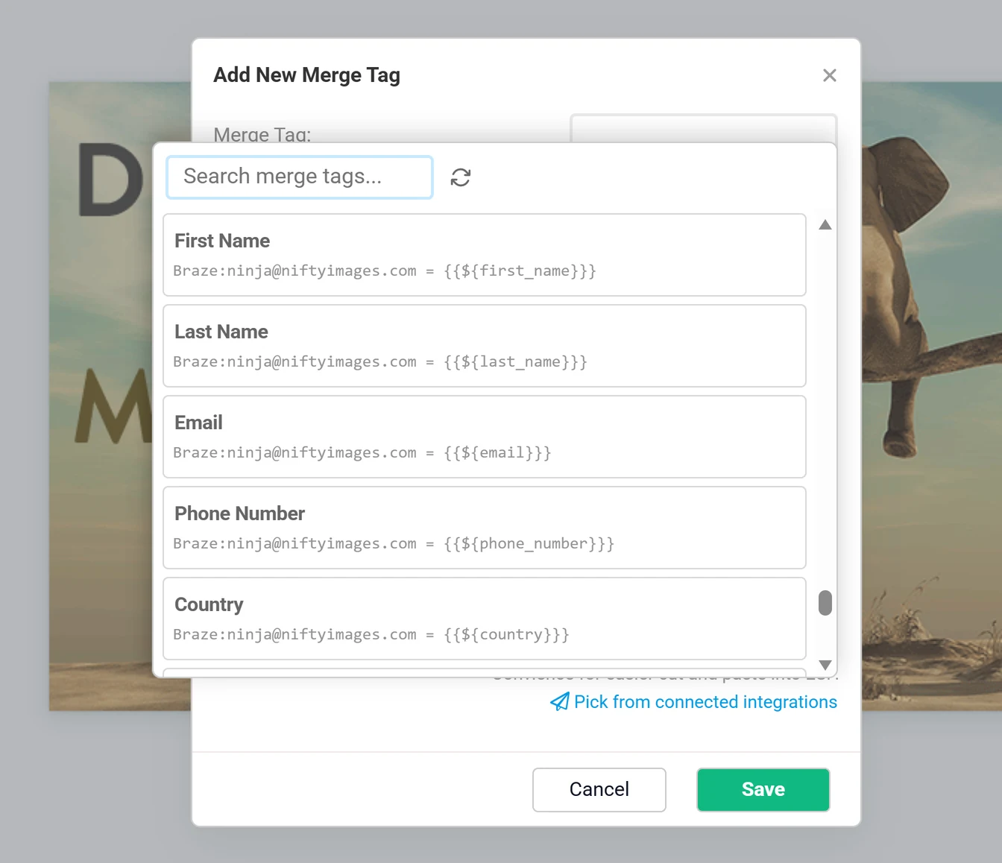Pick the Phone Number merge tag

tap(485, 528)
